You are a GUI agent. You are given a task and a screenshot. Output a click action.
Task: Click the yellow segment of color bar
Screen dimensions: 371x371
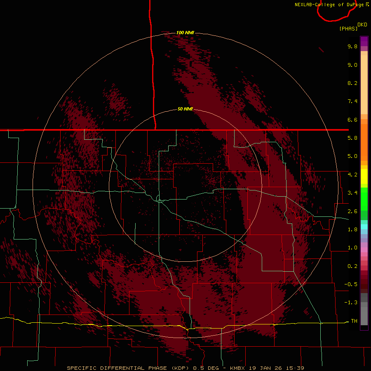pos(364,176)
